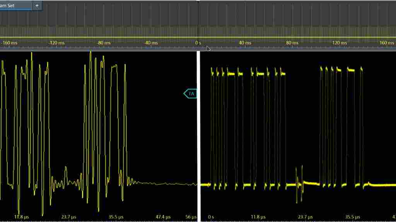Viewport: 396px width, 222px height.
Task: Click the 47.4 µs axis label in left pane
Action: point(163,217)
